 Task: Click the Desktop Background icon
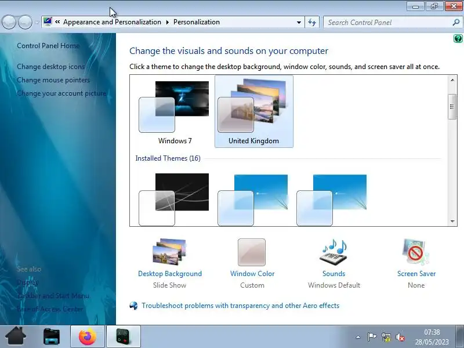(169, 252)
